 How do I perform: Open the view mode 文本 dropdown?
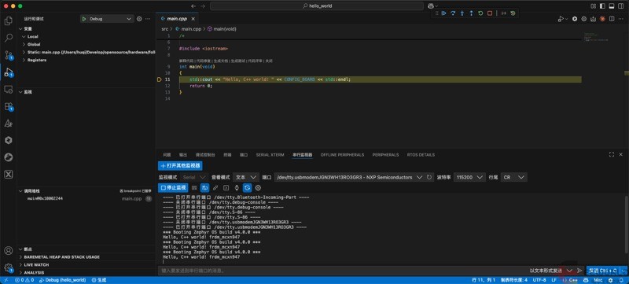pyautogui.click(x=246, y=177)
